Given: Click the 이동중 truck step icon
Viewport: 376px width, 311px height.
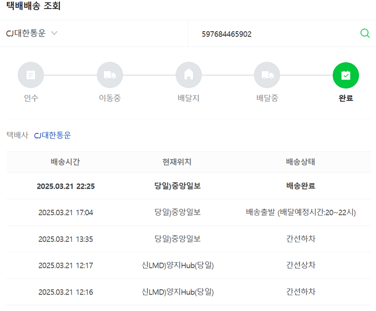Looking at the screenshot, I should pyautogui.click(x=109, y=75).
